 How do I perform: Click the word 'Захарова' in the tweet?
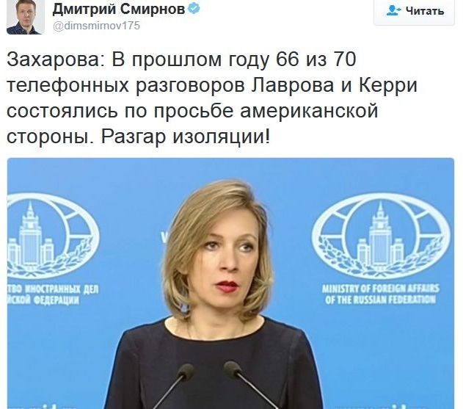(52, 59)
